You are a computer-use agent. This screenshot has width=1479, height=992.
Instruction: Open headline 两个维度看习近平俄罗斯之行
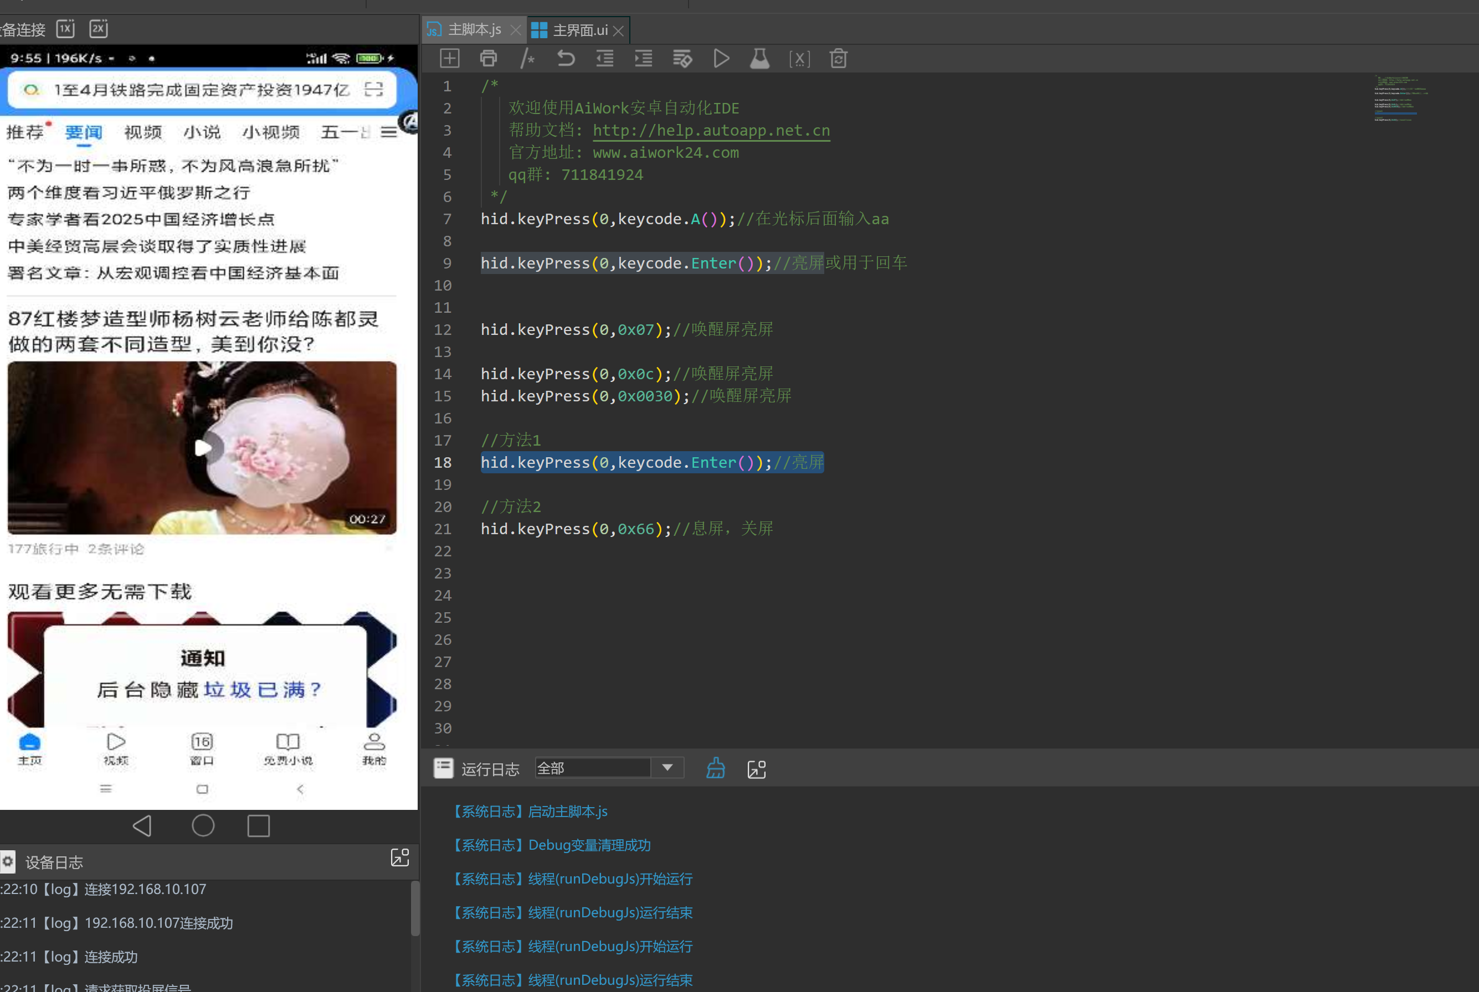(x=129, y=192)
